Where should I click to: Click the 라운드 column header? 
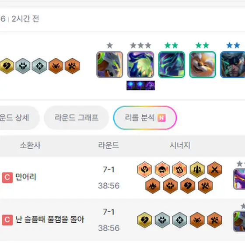(108, 145)
